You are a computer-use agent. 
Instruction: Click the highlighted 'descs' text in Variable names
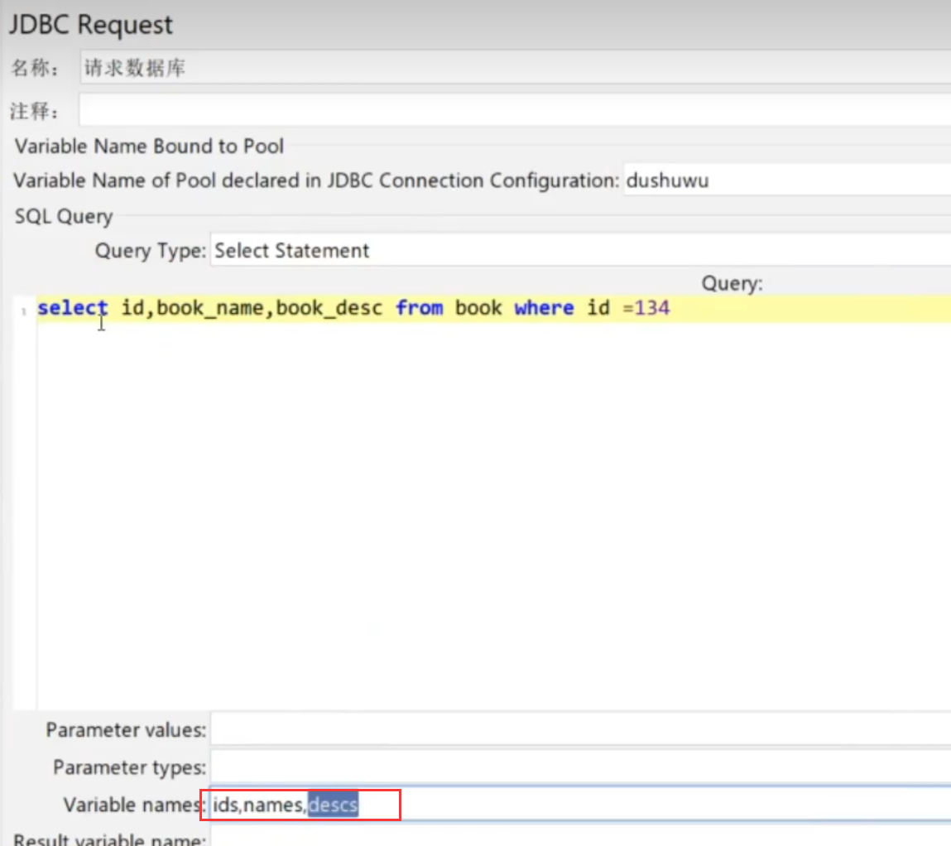pos(333,805)
